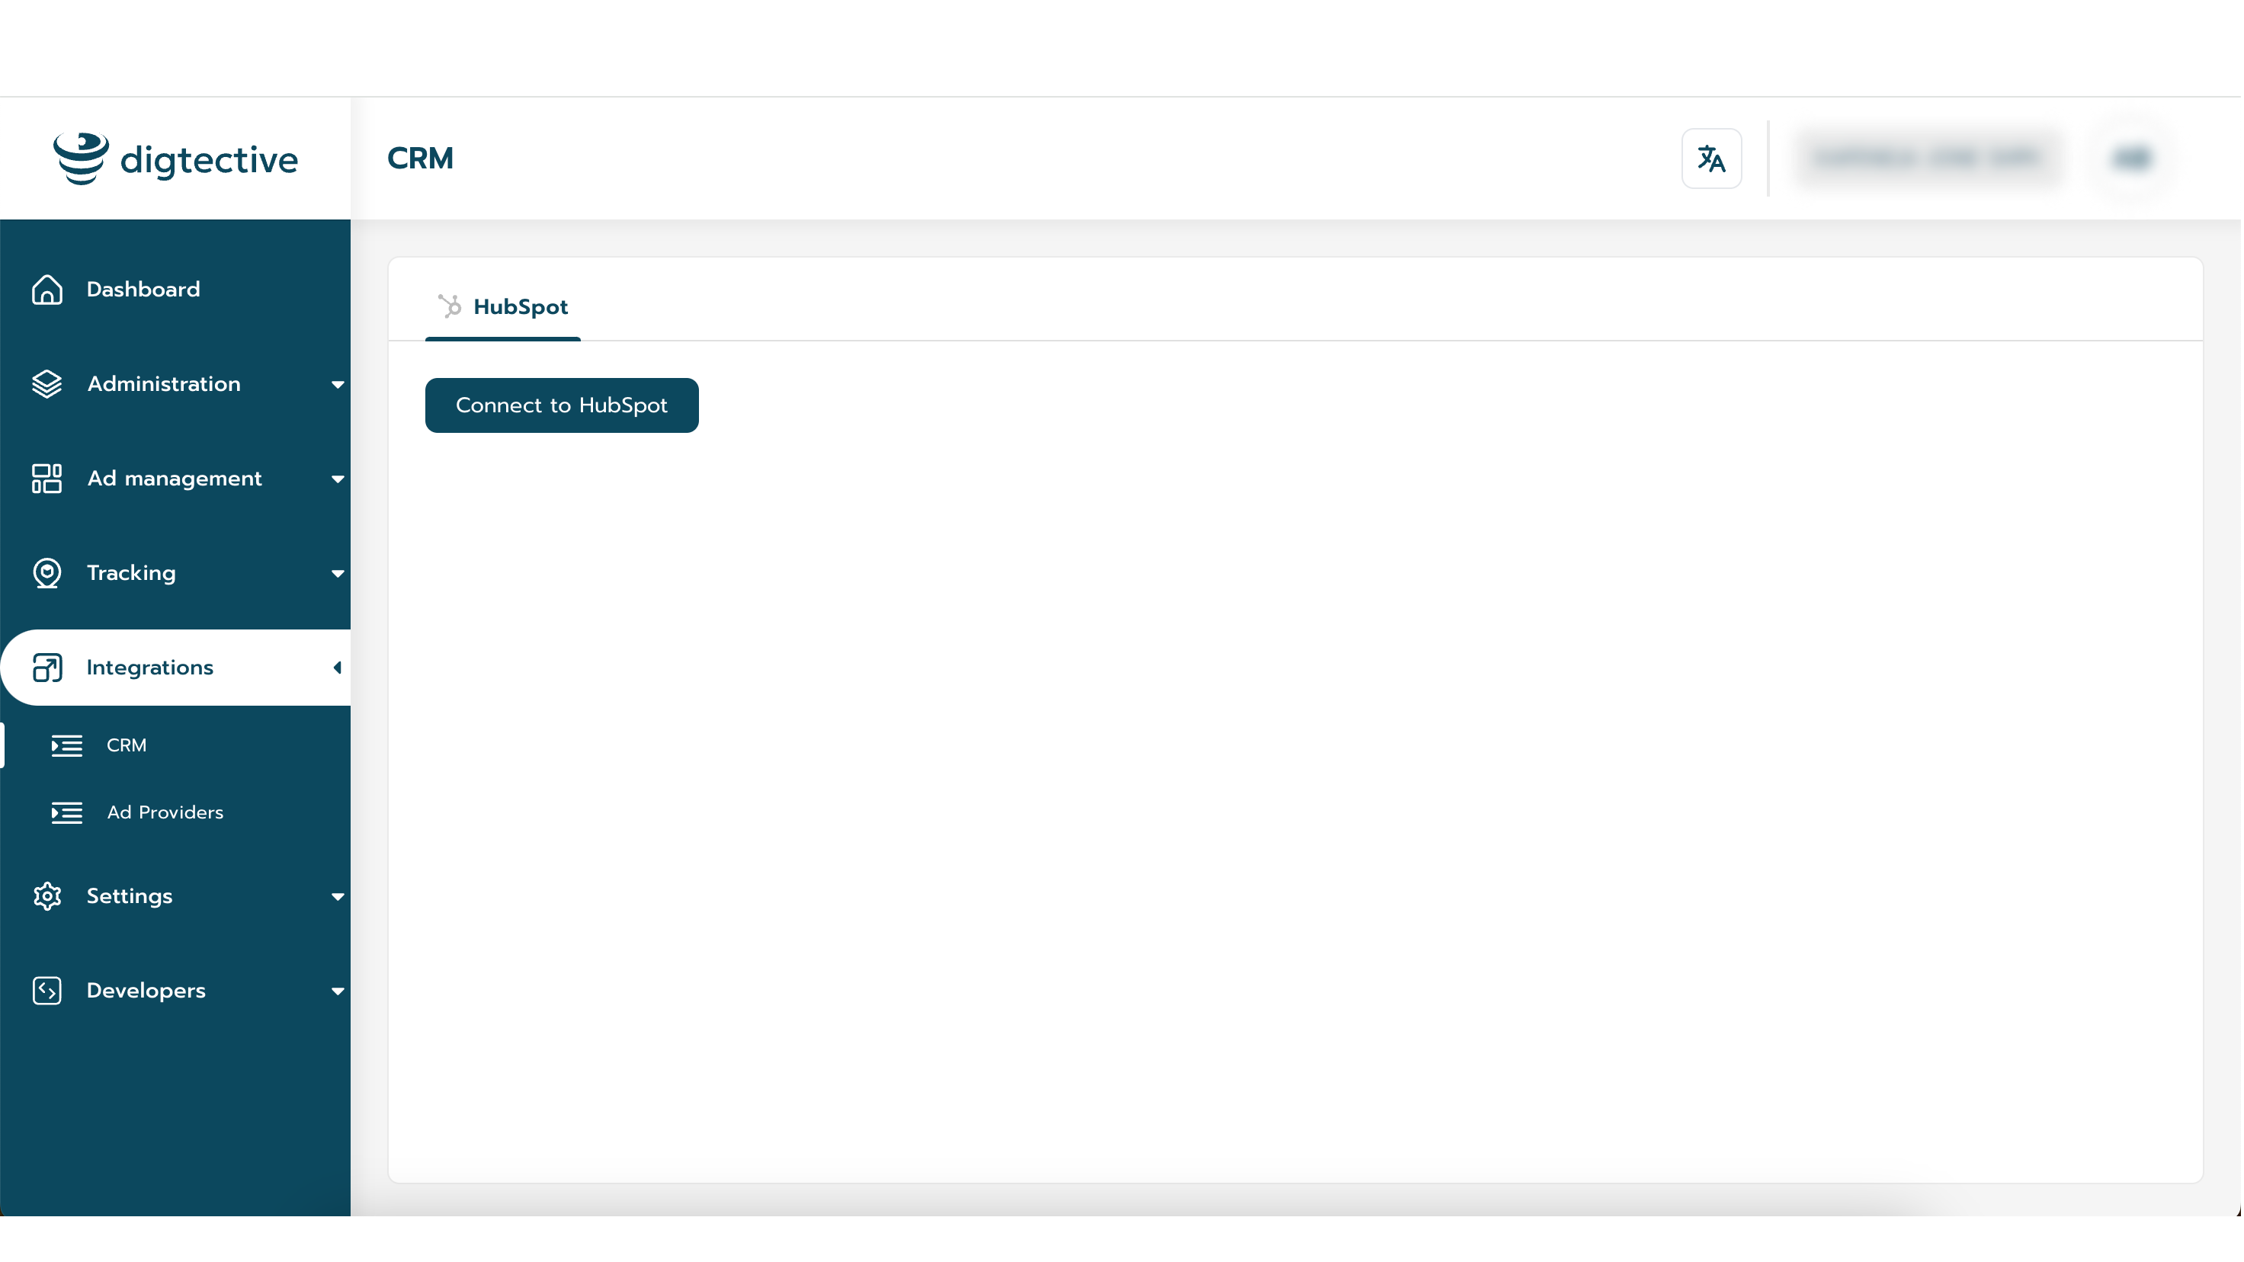Click the Settings gear icon in sidebar
This screenshot has width=2244, height=1262.
coord(47,896)
